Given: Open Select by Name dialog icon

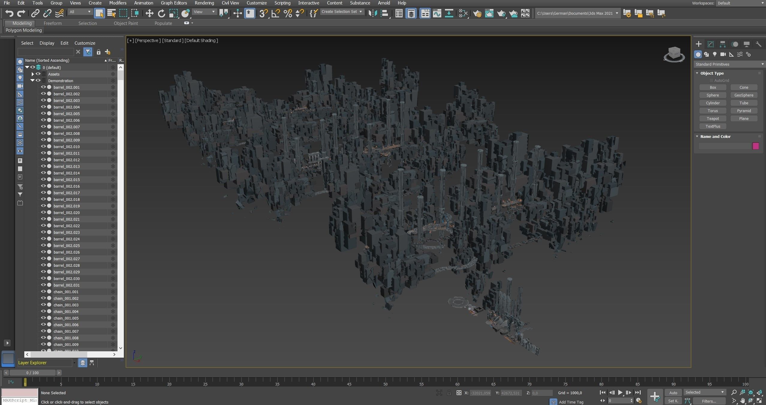Looking at the screenshot, I should tap(111, 13).
